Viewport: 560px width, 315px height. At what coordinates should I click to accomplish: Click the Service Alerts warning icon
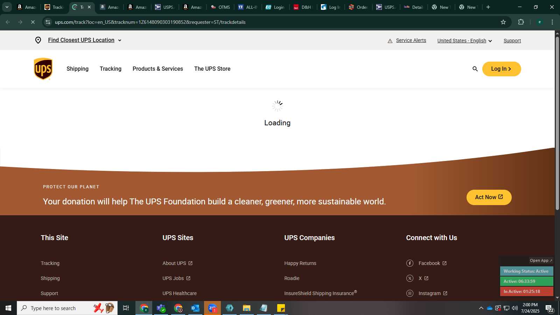[x=390, y=41]
